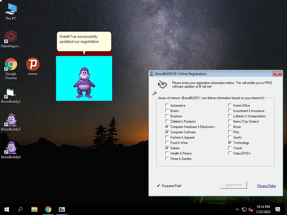This screenshot has width=287, height=215.
Task: Uncheck the Computer Software interest
Action: click(167, 132)
